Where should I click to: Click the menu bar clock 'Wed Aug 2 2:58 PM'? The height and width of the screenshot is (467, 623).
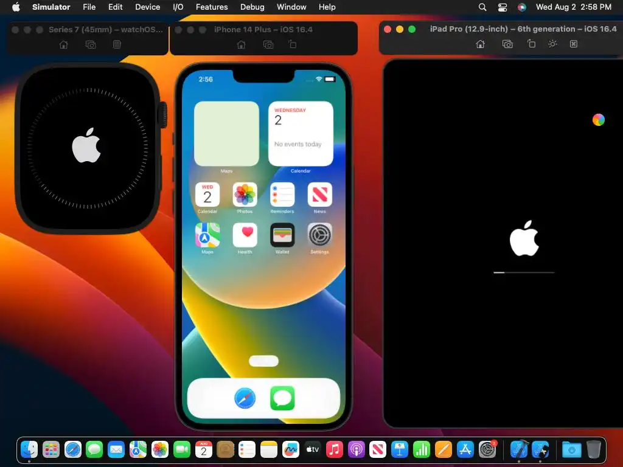[x=573, y=7]
